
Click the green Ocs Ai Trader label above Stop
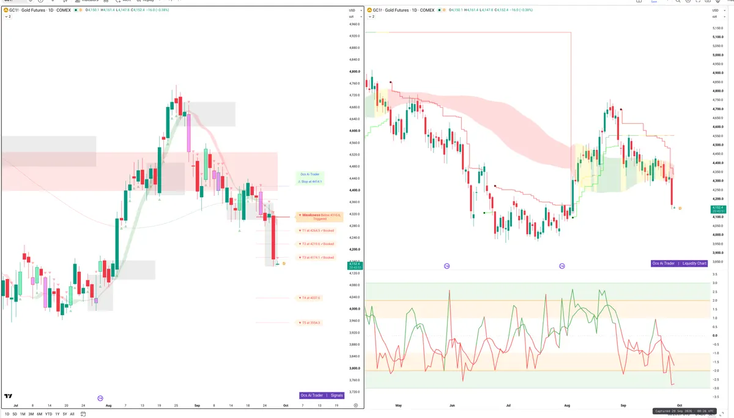click(x=310, y=174)
